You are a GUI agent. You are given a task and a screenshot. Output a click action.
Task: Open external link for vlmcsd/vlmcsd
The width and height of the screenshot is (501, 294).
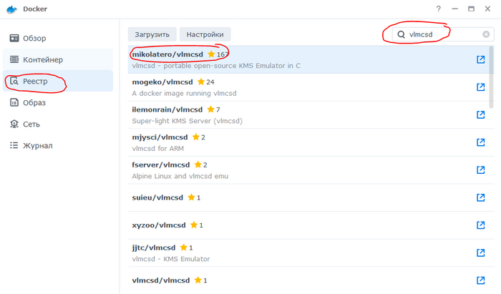coord(480,280)
